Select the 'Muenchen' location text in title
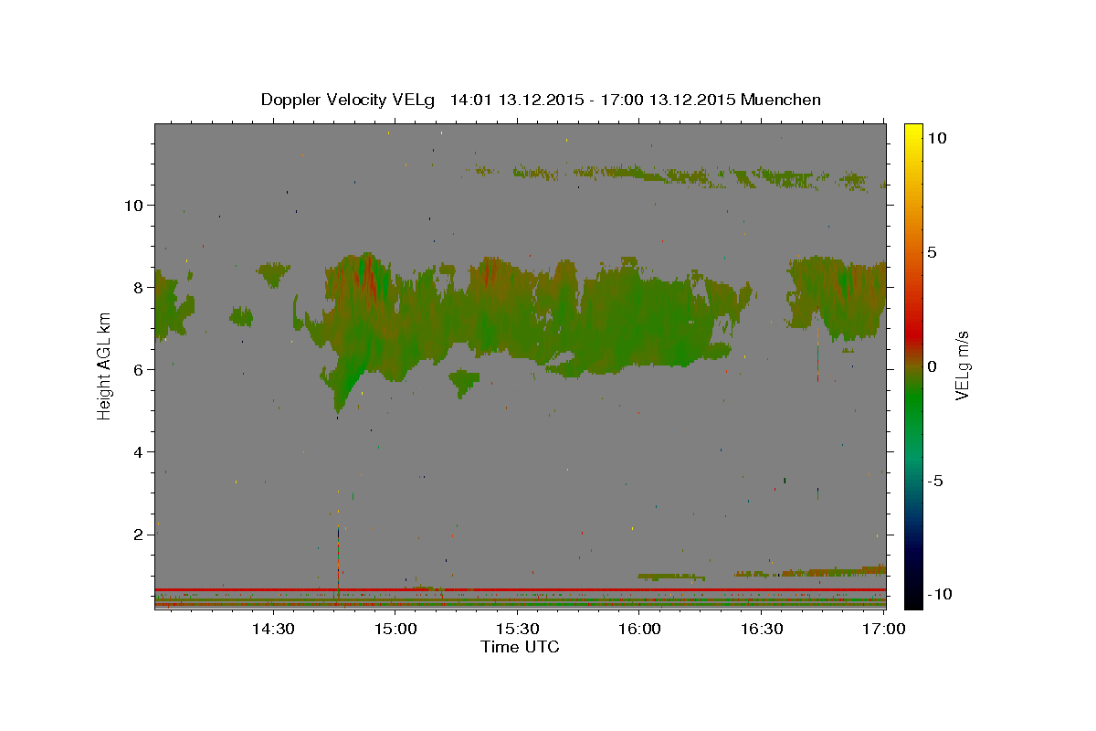This screenshot has width=1096, height=731. [x=781, y=100]
